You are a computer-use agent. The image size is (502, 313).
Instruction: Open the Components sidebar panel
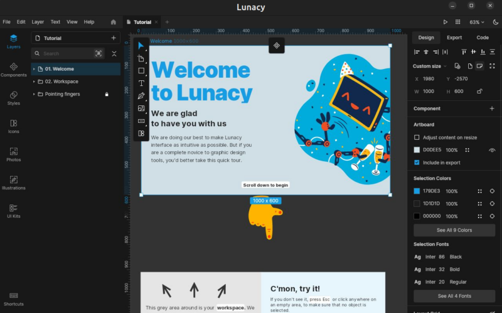13,70
